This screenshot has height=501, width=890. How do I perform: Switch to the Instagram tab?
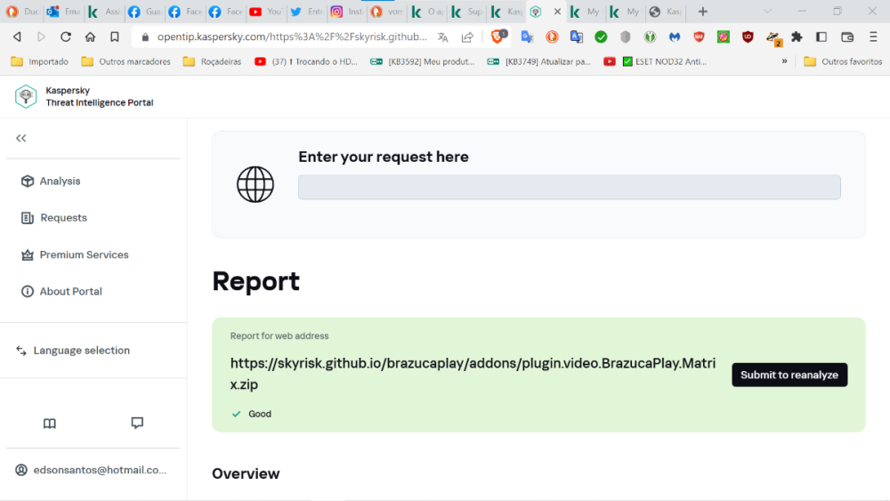point(346,12)
